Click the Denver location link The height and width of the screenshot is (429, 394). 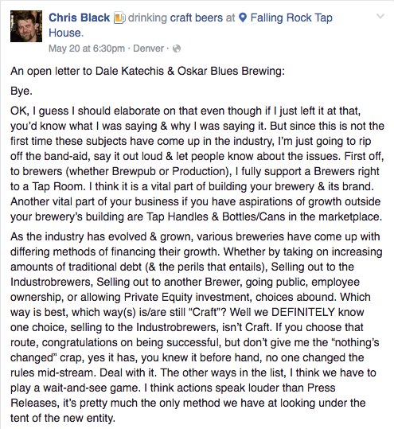point(149,49)
